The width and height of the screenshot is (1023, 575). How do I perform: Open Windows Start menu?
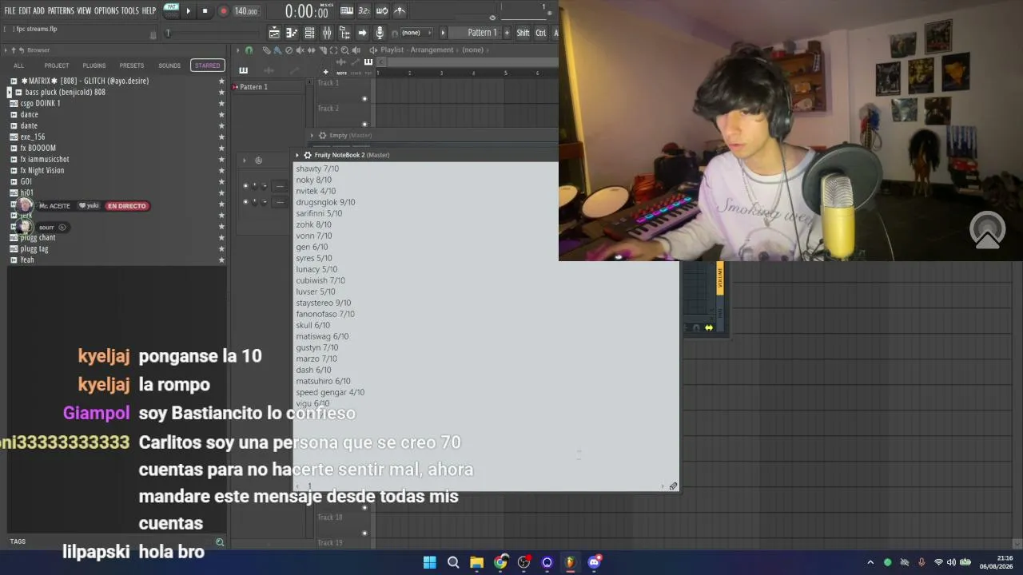[x=429, y=562]
